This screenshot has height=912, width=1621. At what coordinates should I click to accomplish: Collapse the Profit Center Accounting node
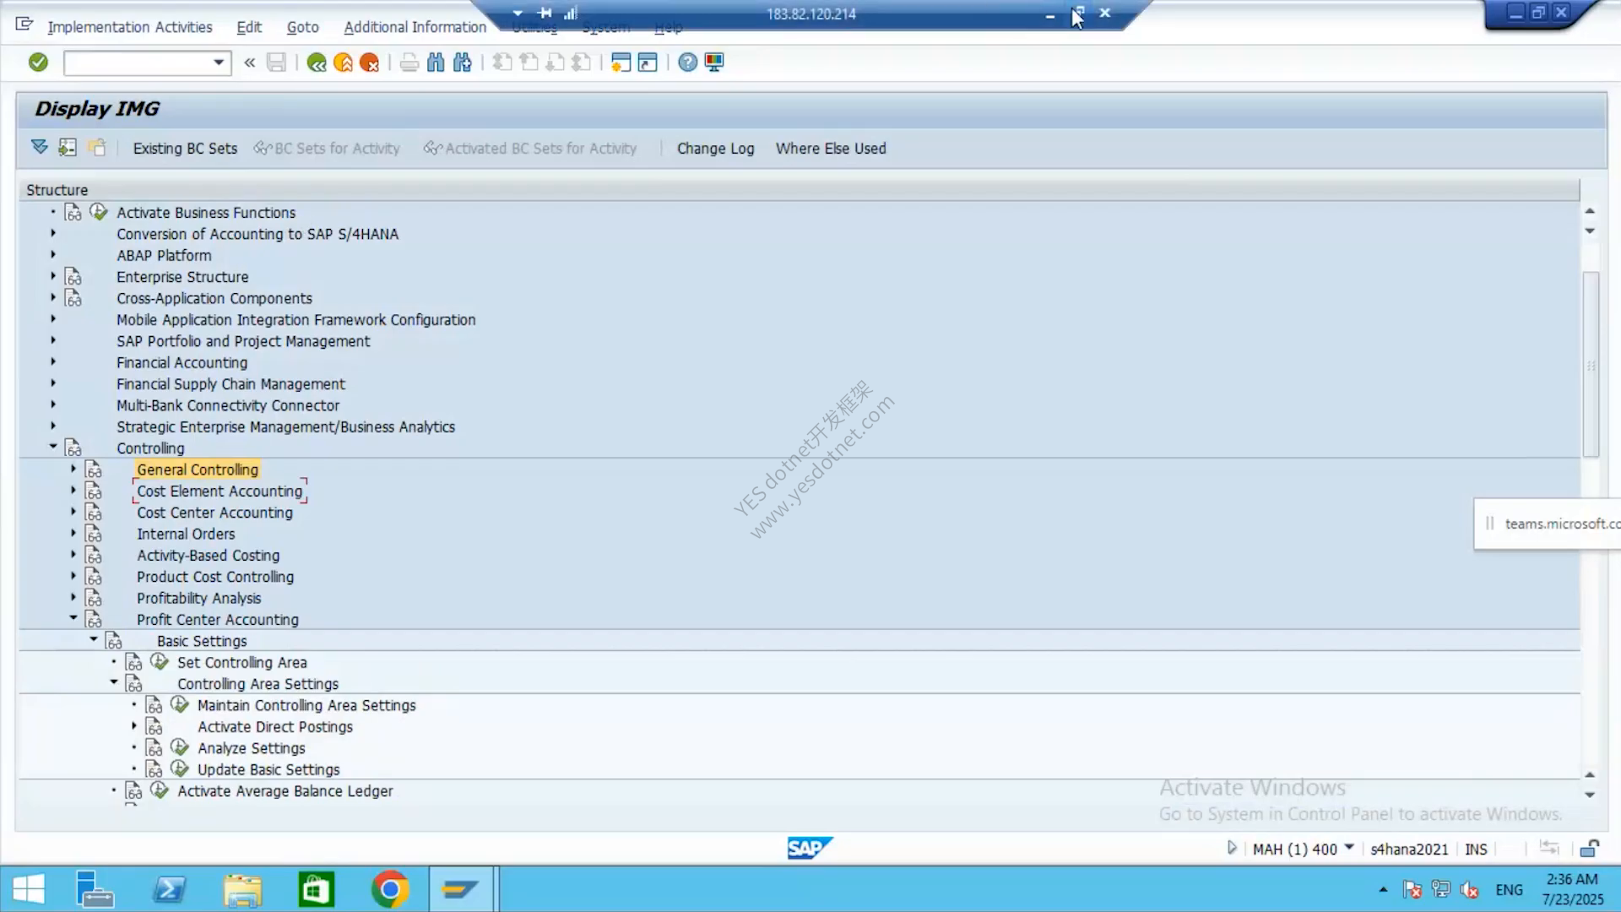coord(73,618)
